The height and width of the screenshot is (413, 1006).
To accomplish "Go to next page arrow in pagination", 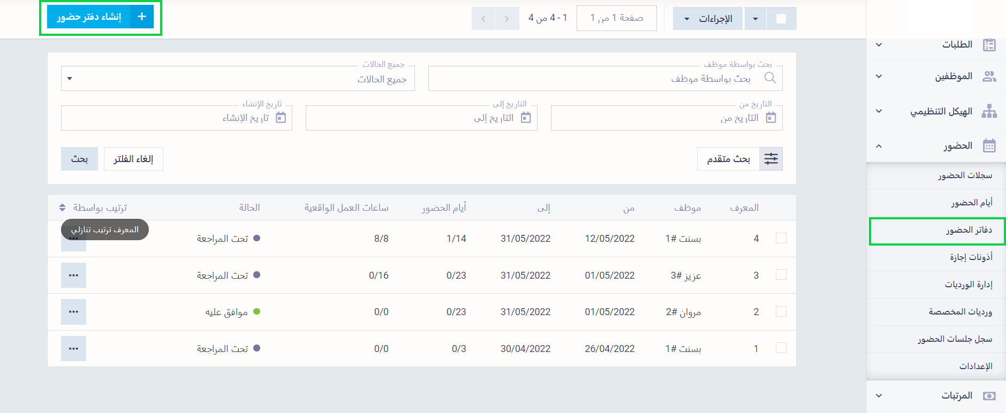I will [x=483, y=19].
